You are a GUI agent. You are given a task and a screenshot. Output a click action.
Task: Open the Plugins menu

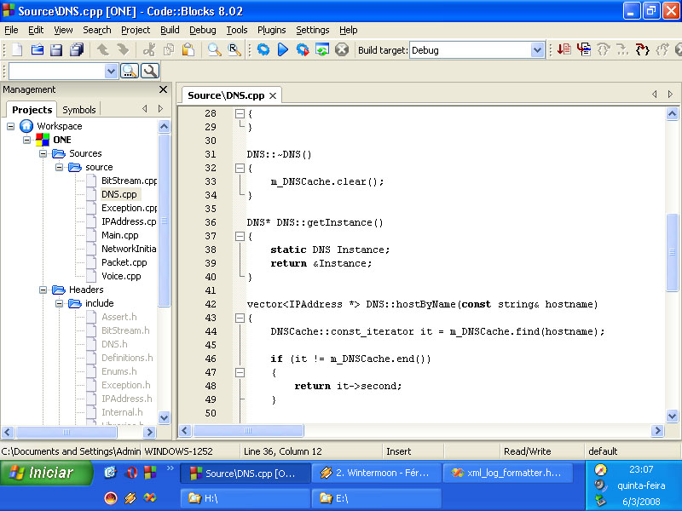click(x=271, y=30)
